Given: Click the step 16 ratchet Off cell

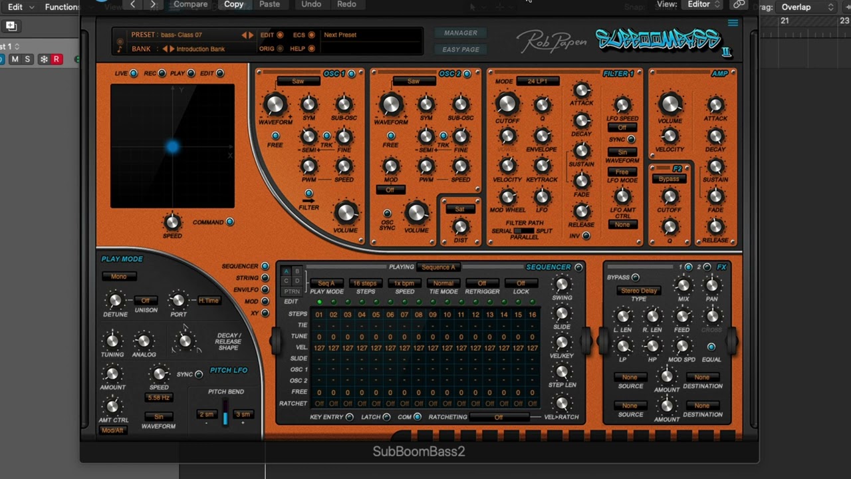Looking at the screenshot, I should [x=533, y=403].
